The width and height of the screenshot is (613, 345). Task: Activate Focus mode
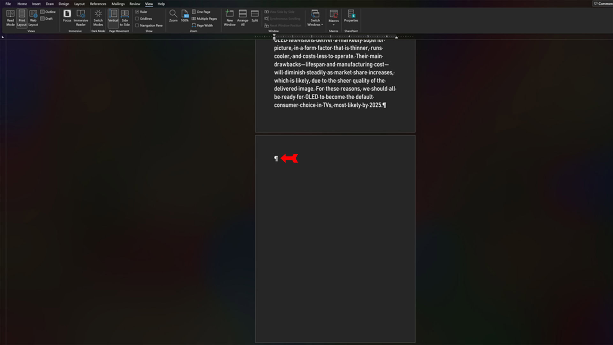pos(67,16)
